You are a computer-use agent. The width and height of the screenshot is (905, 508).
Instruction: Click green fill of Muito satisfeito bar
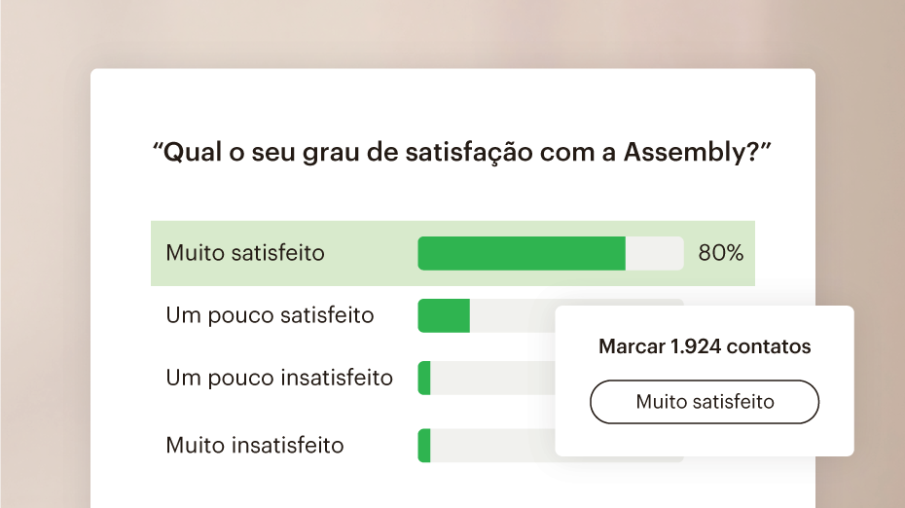pyautogui.click(x=522, y=253)
